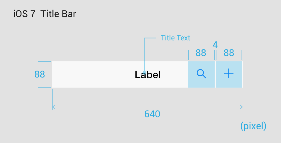Click the bold Label title text
Screen dimensions: 281x143
tap(148, 74)
